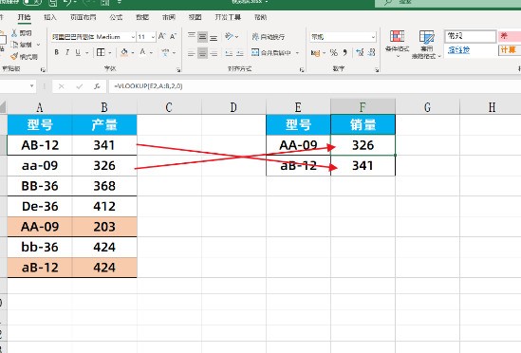The image size is (521, 353).
Task: Align text right
Action: [214, 52]
